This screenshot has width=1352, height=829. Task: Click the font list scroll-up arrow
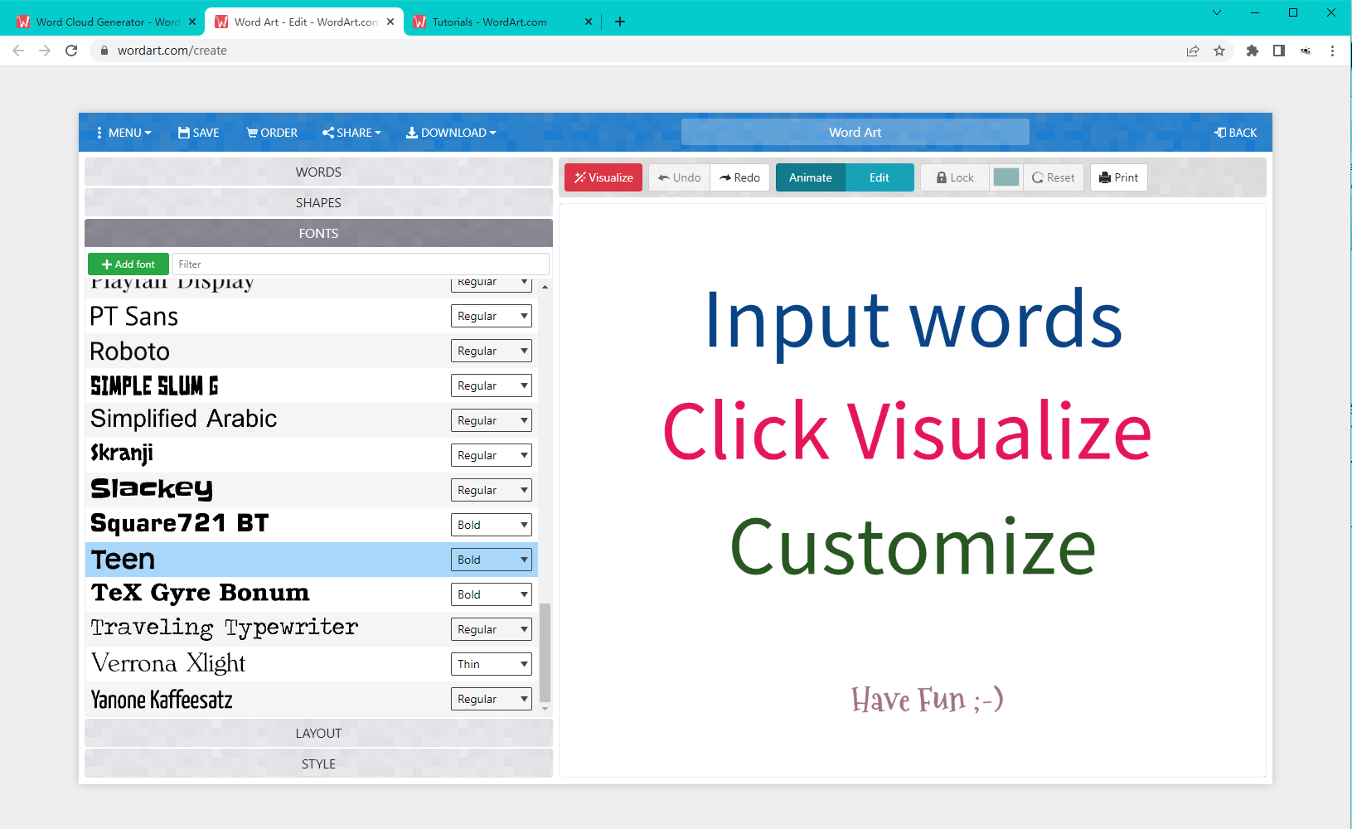click(x=545, y=287)
